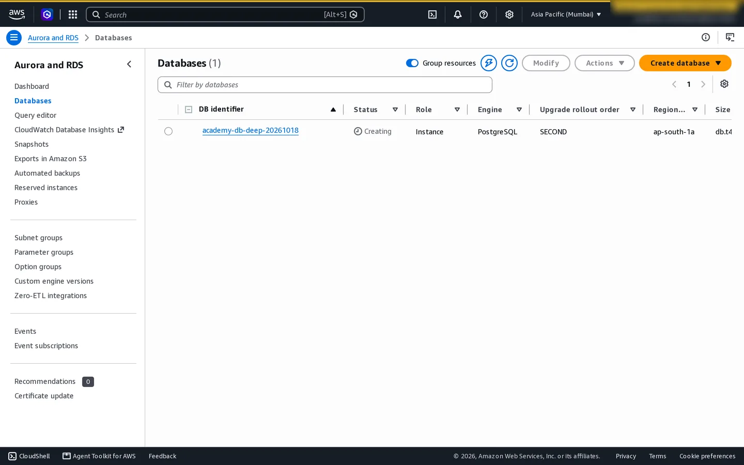744x465 pixels.
Task: Open Agent Toolkit for AWS in footer
Action: point(99,456)
